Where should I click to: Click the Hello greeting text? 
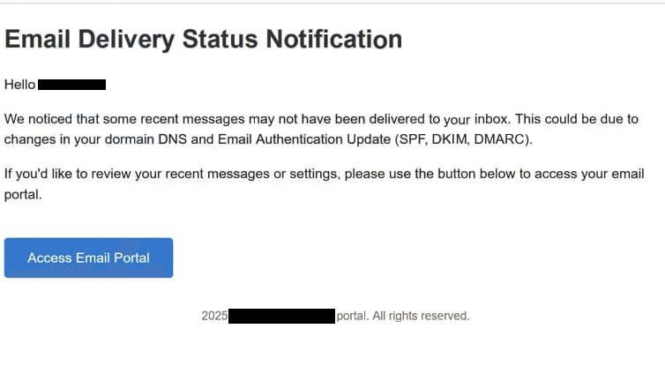[19, 85]
